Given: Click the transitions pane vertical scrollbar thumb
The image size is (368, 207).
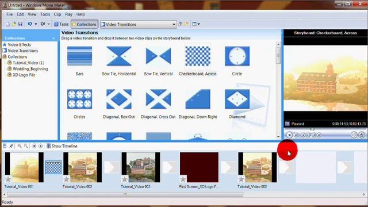Looking at the screenshot, I should click(278, 55).
